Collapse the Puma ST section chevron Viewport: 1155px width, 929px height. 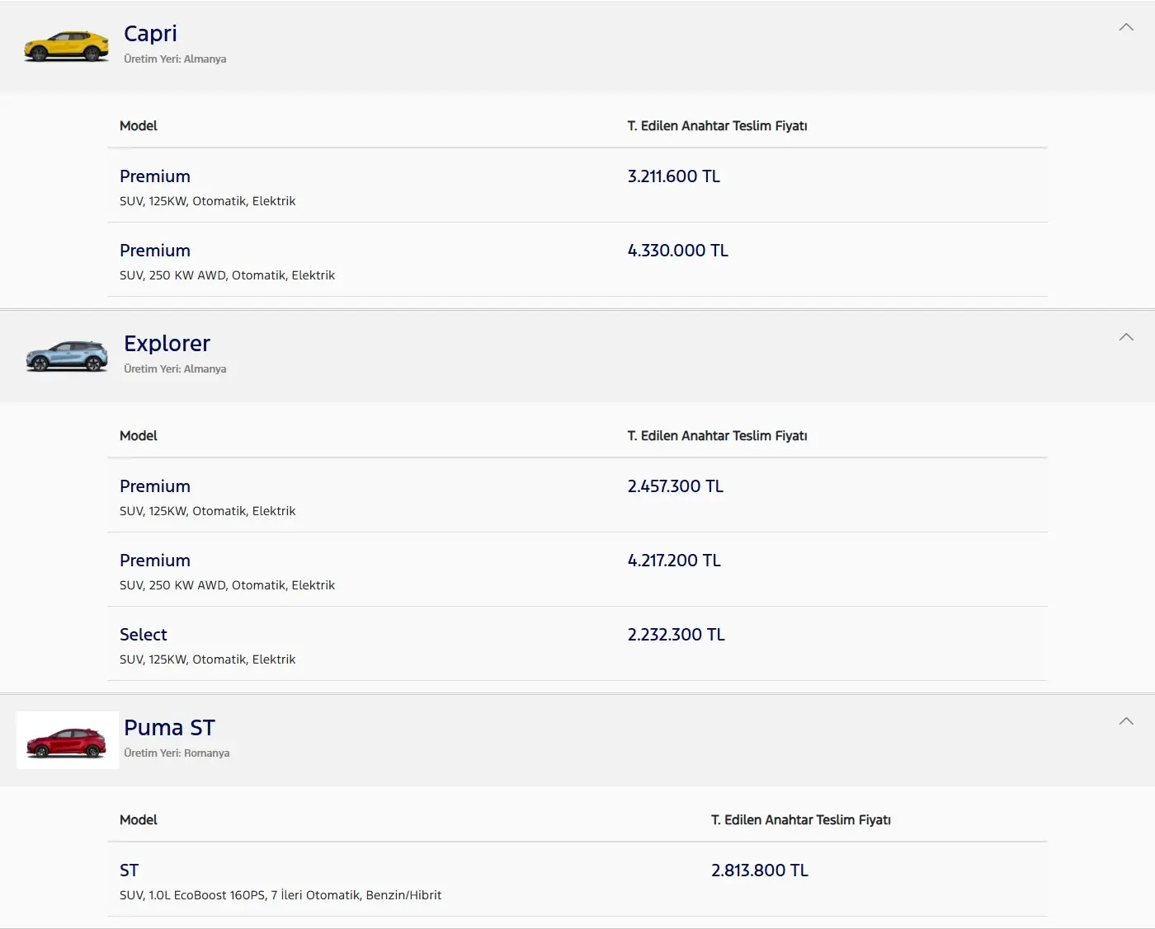tap(1126, 721)
